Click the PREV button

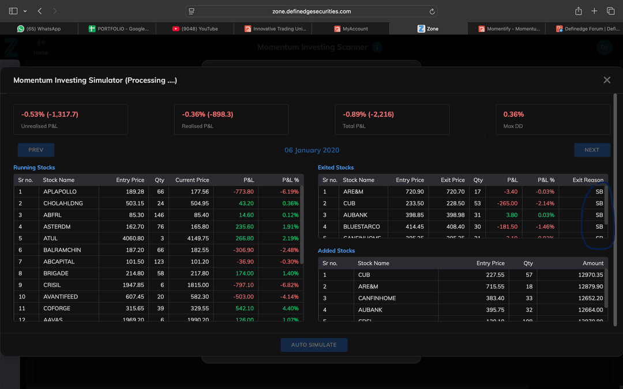click(36, 150)
